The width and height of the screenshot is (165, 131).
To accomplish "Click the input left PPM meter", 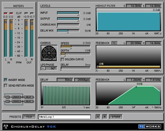I will pos(6,38).
